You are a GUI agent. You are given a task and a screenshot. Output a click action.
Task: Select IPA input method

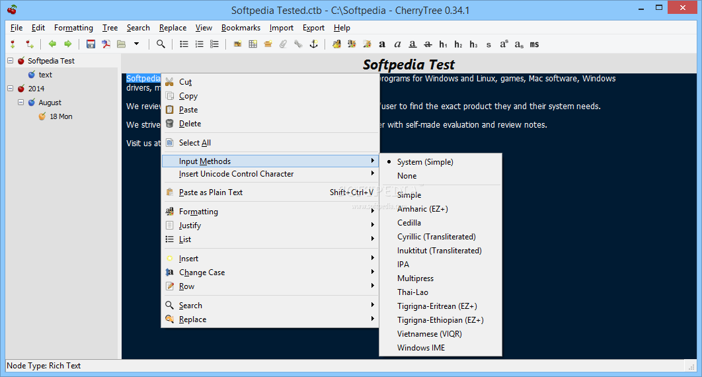tap(440, 264)
